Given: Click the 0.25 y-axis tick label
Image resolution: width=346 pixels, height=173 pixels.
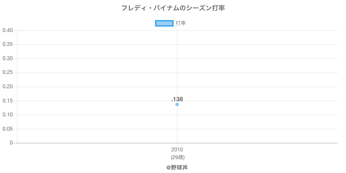Looking at the screenshot, I should (7, 73).
